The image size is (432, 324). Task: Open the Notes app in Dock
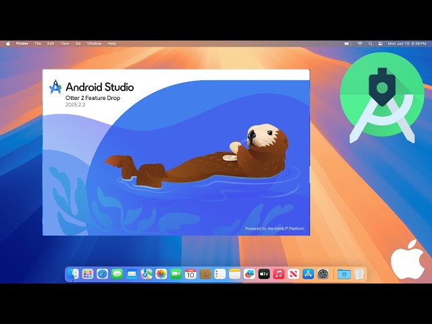235,274
